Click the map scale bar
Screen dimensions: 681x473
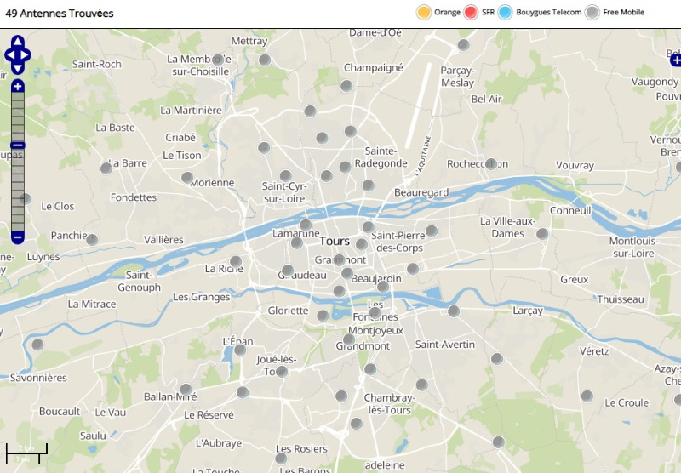tap(26, 452)
